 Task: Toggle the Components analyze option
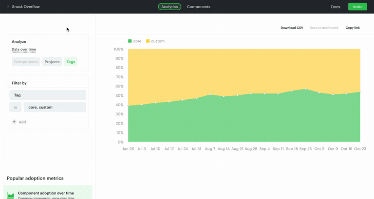[26, 62]
